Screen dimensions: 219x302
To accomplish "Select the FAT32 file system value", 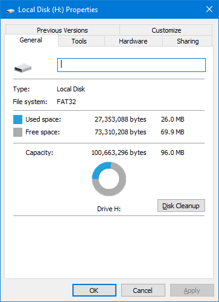I will pos(66,102).
